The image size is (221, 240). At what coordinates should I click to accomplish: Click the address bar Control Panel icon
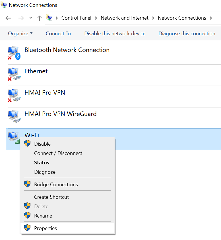tap(49, 18)
